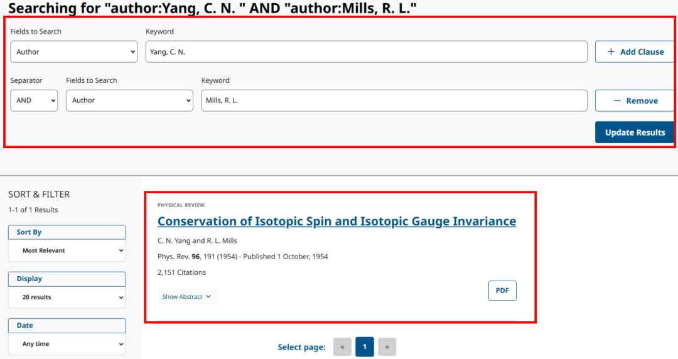This screenshot has height=359, width=678.
Task: Click the Yang, C. N. keyword field
Action: tap(366, 51)
